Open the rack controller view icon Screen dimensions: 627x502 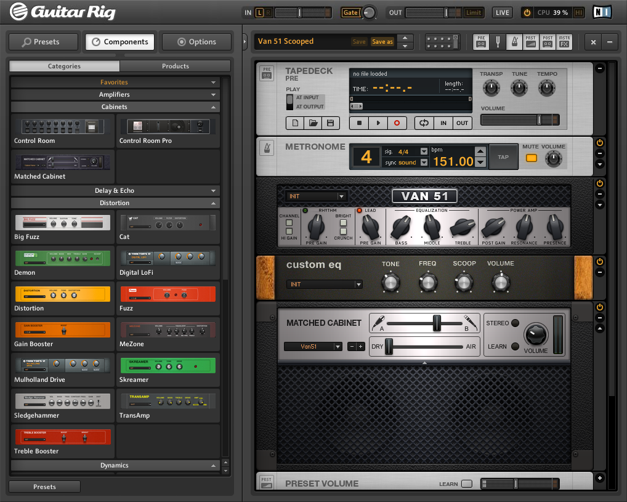(442, 42)
